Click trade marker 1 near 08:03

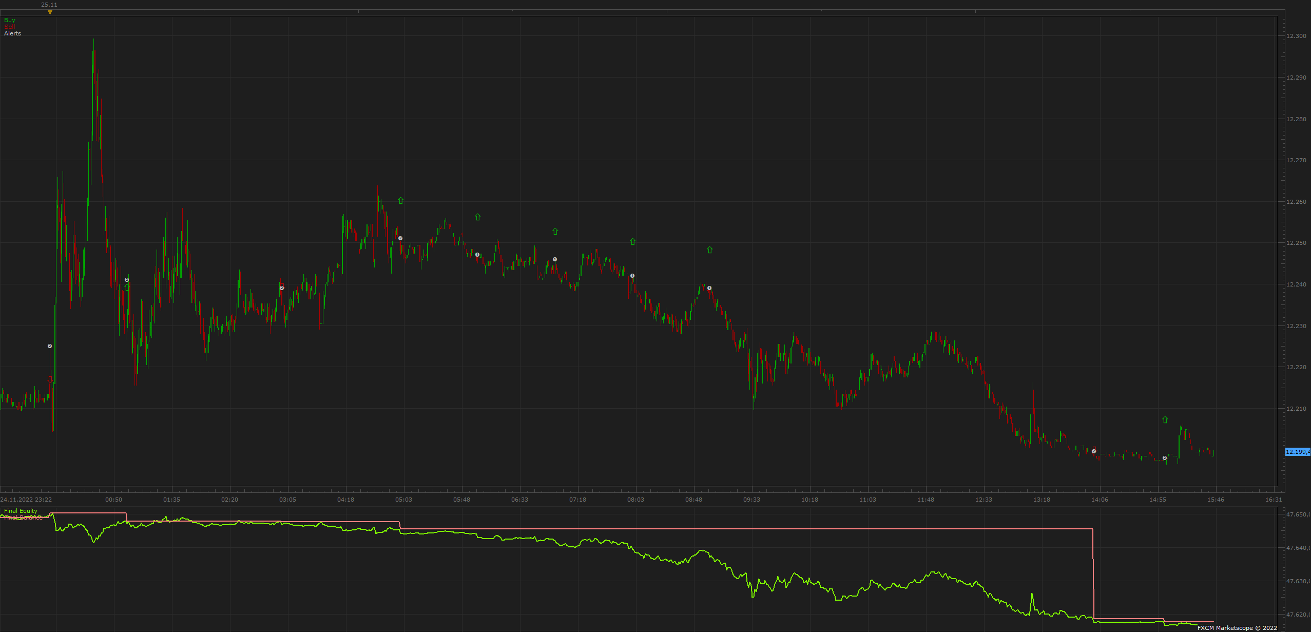(632, 276)
